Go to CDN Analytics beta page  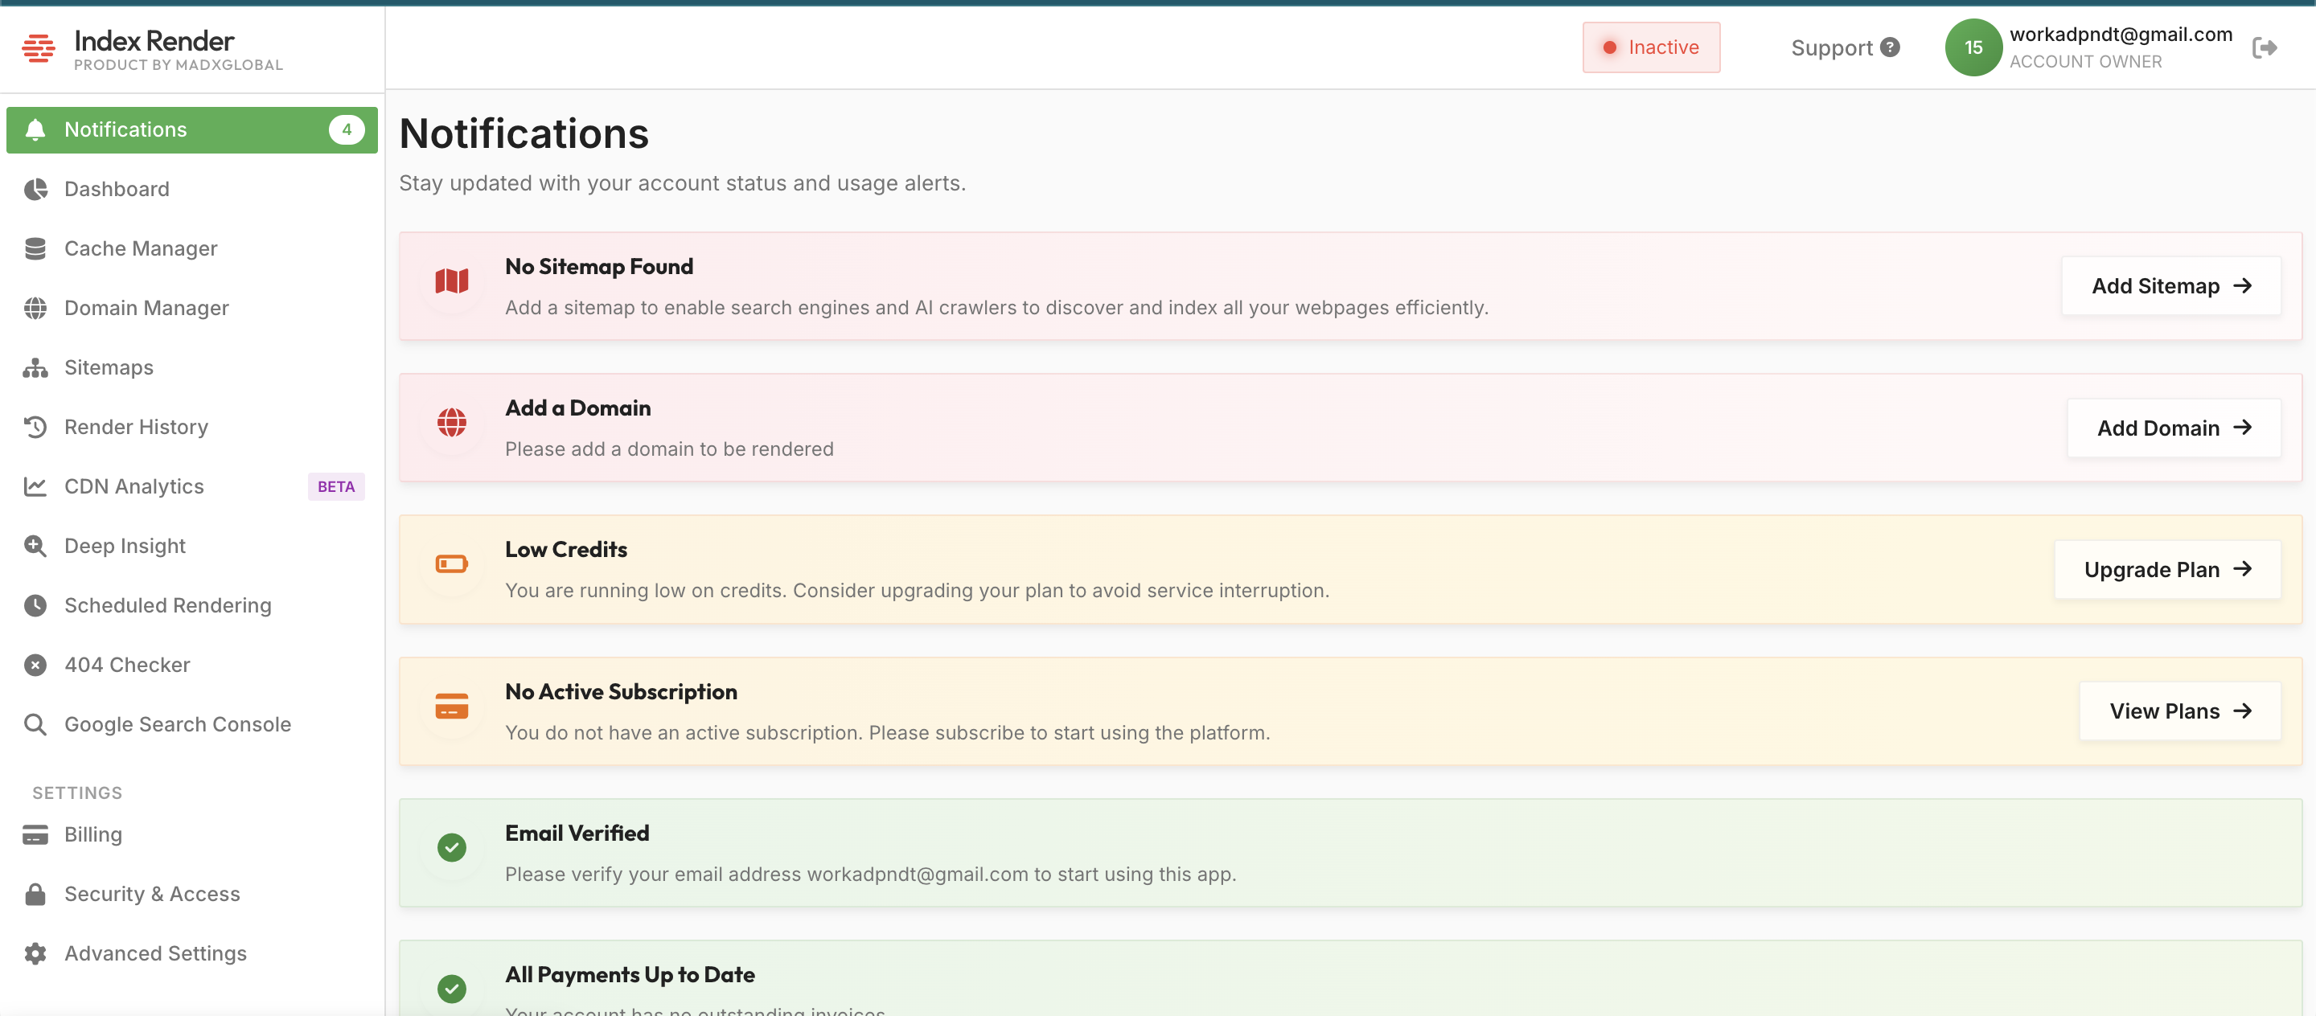click(134, 486)
